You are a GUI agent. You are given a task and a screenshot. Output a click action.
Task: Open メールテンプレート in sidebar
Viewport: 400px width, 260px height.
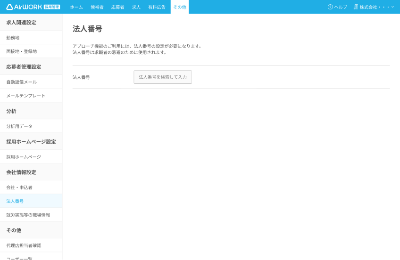31,96
